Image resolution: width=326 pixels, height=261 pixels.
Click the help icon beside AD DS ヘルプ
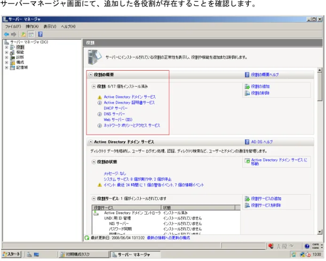(247, 142)
